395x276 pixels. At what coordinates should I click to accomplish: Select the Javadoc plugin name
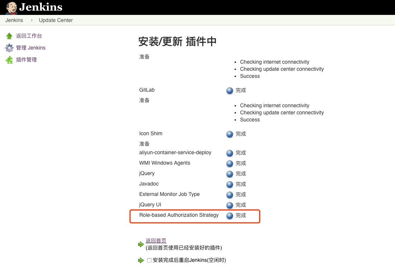(x=149, y=184)
